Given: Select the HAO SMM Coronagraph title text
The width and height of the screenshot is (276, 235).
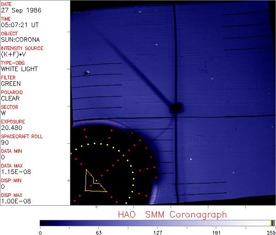Looking at the screenshot, I should [172, 214].
